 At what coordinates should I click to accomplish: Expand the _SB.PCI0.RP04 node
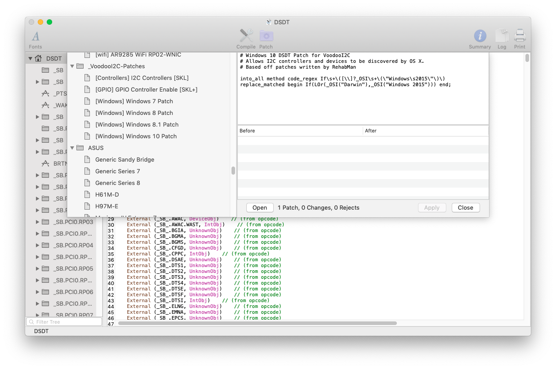[x=37, y=245]
